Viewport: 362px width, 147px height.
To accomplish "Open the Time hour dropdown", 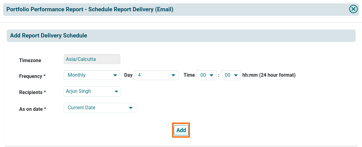I will click(206, 75).
